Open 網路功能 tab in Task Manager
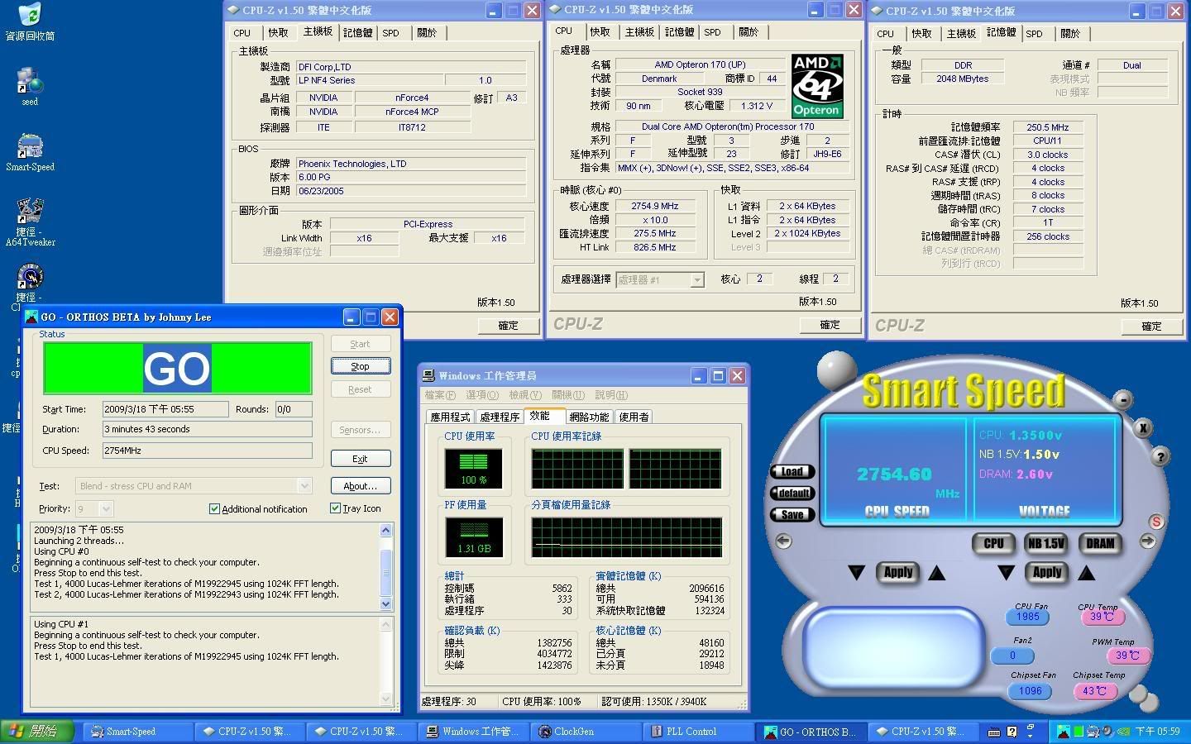Screen dimensions: 1191x744 click(589, 417)
